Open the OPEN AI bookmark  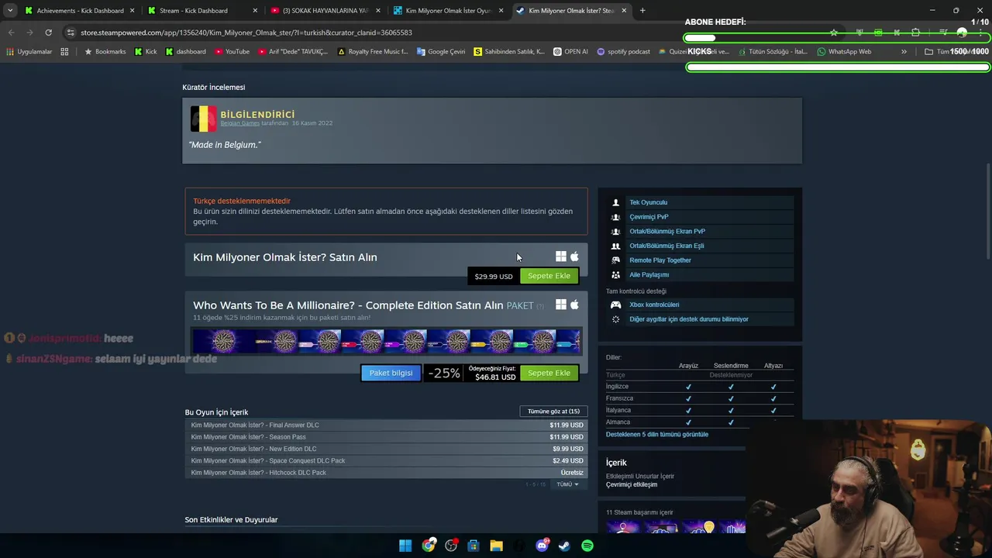coord(570,51)
